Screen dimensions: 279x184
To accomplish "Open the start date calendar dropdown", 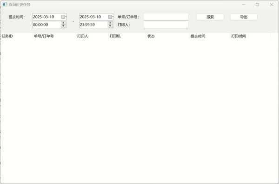I will click(x=64, y=17).
